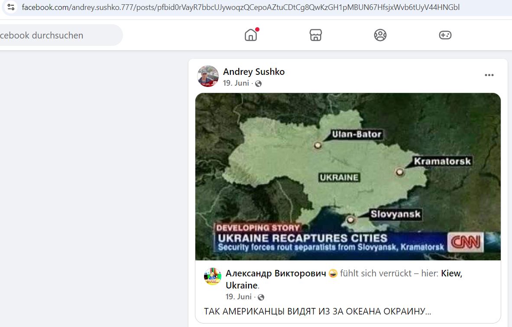The image size is (512, 327).
Task: Select the Facebook post URL in address bar
Action: click(241, 7)
